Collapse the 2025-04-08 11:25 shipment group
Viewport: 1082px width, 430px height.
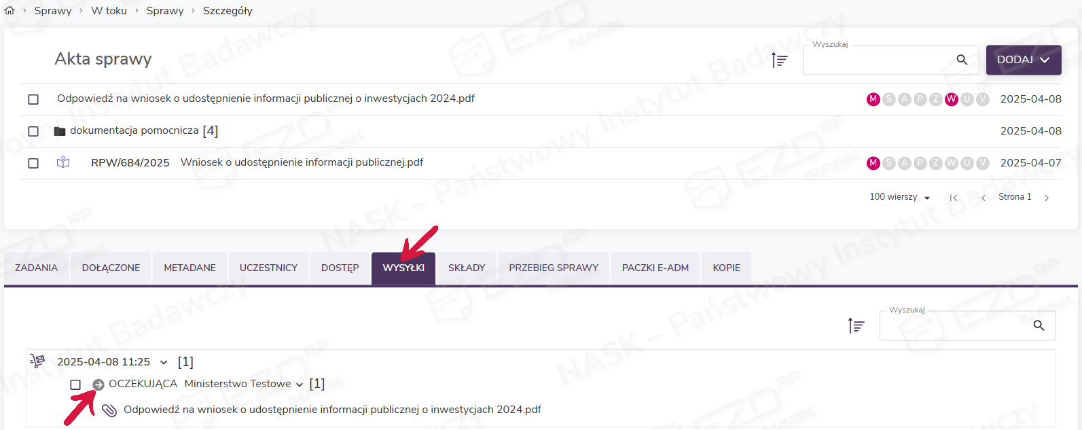[163, 362]
